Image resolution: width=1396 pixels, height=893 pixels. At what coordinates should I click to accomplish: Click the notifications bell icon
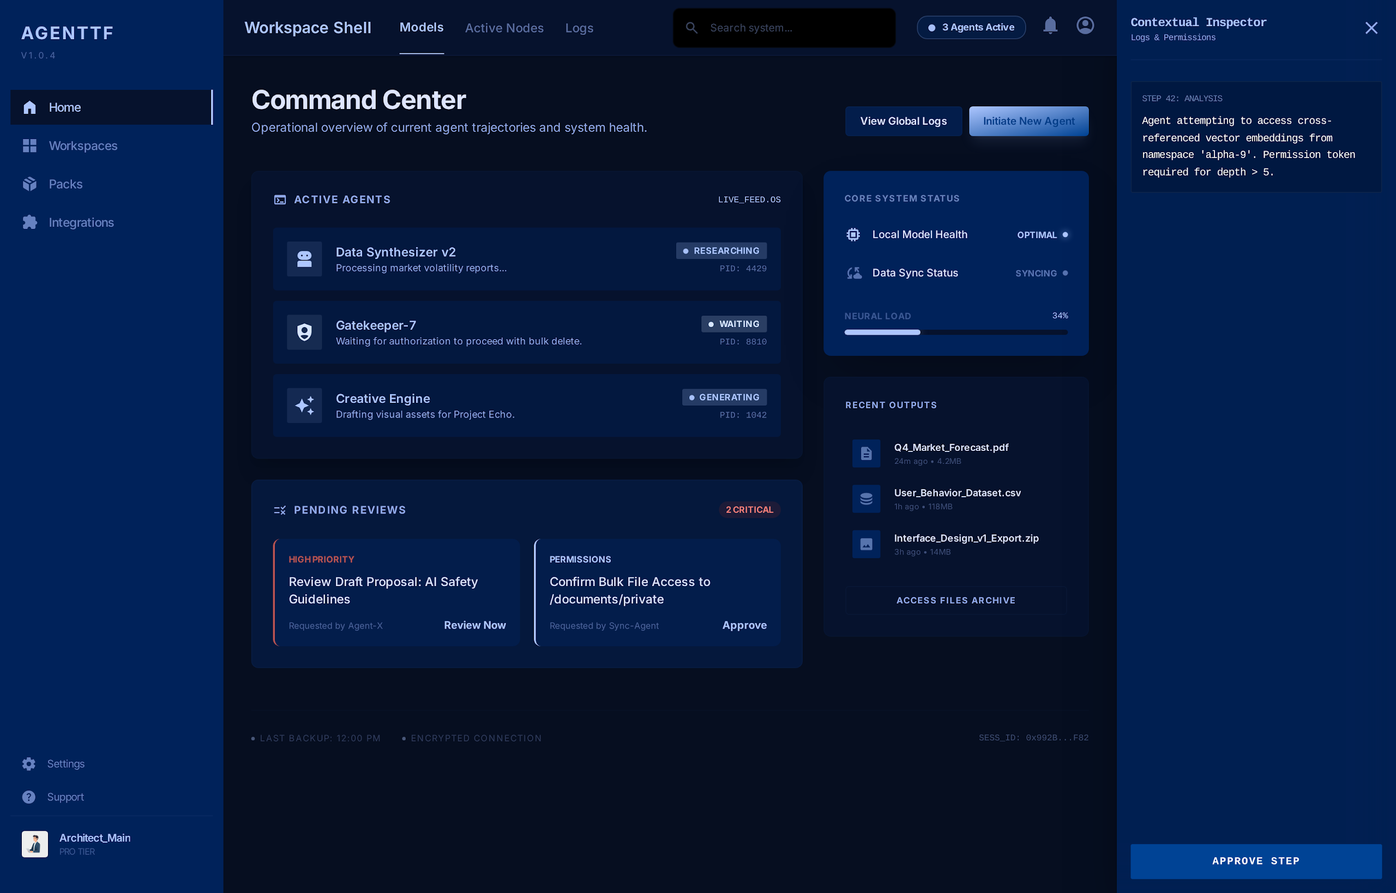point(1050,26)
